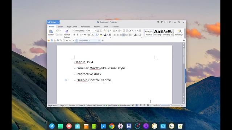
Task: Open the Insert ribbon tab
Action: click(x=61, y=27)
